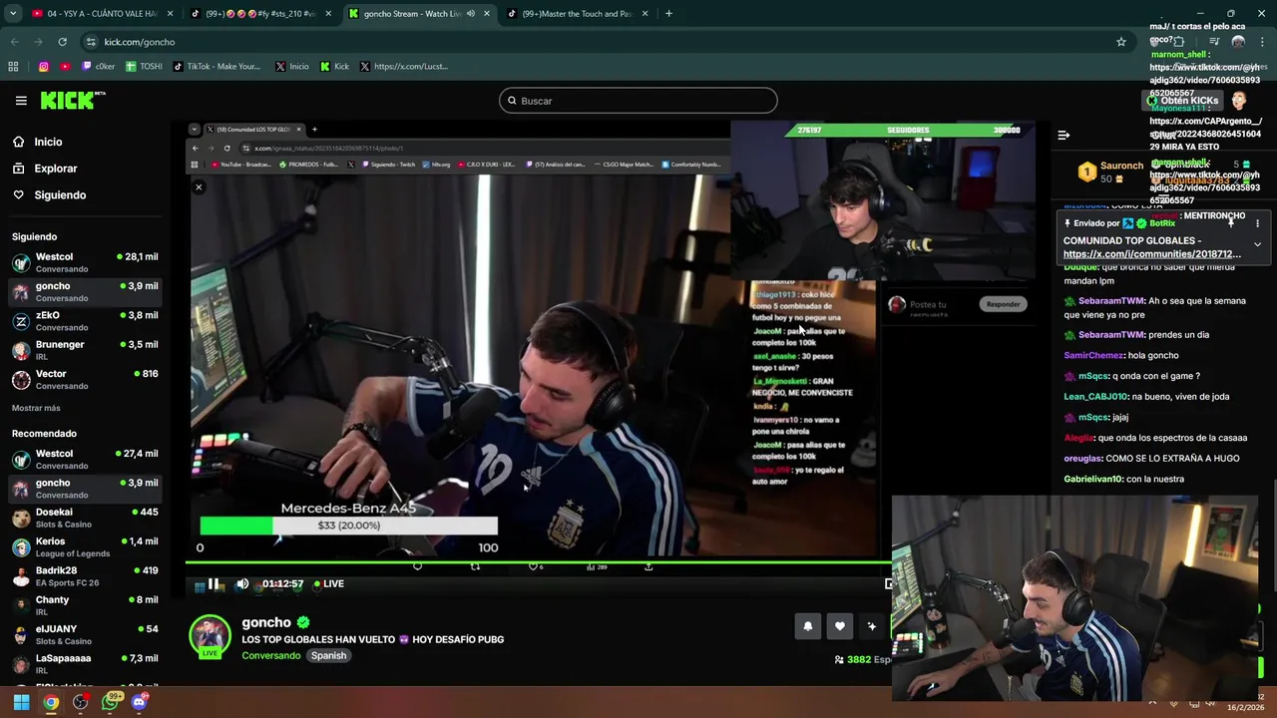Open the c0ker Twitch bookmark
1277x718 pixels.
pos(98,67)
